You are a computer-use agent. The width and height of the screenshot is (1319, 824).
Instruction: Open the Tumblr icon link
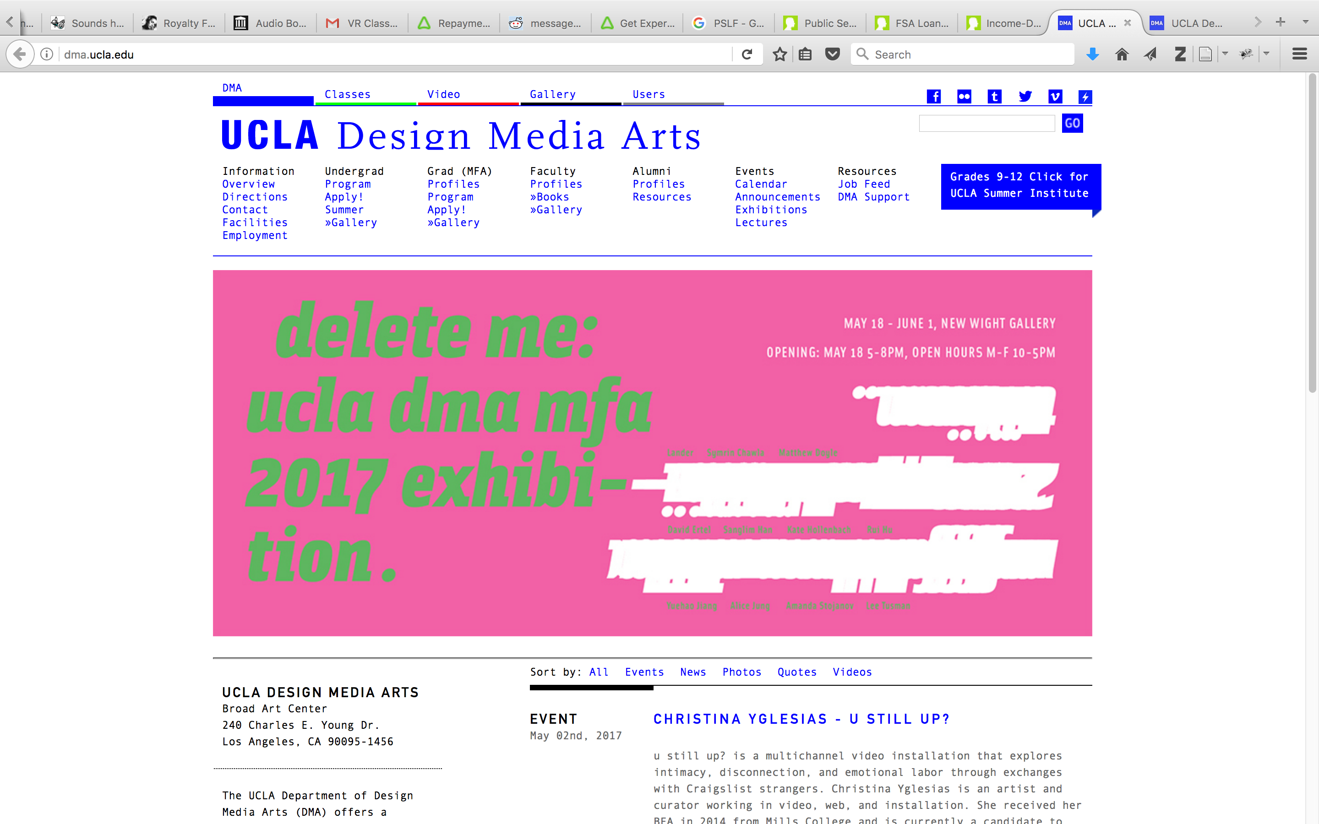coord(994,97)
